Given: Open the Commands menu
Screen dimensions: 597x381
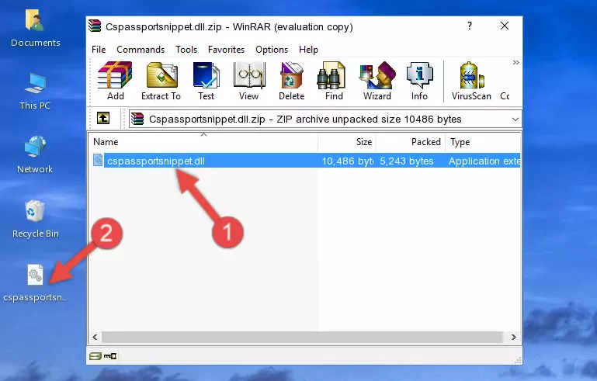Looking at the screenshot, I should click(141, 50).
